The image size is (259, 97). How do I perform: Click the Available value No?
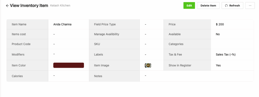coord(218,34)
